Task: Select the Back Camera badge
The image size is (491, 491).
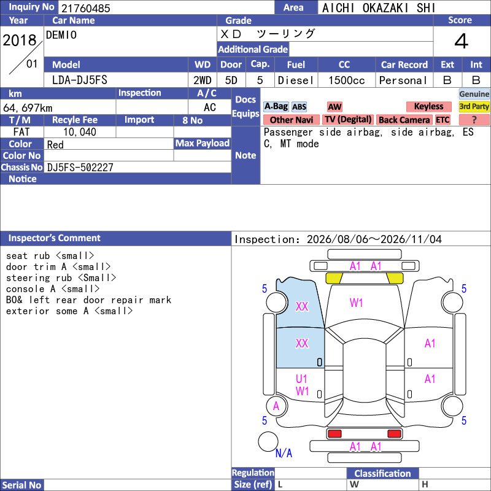Action: (x=404, y=120)
